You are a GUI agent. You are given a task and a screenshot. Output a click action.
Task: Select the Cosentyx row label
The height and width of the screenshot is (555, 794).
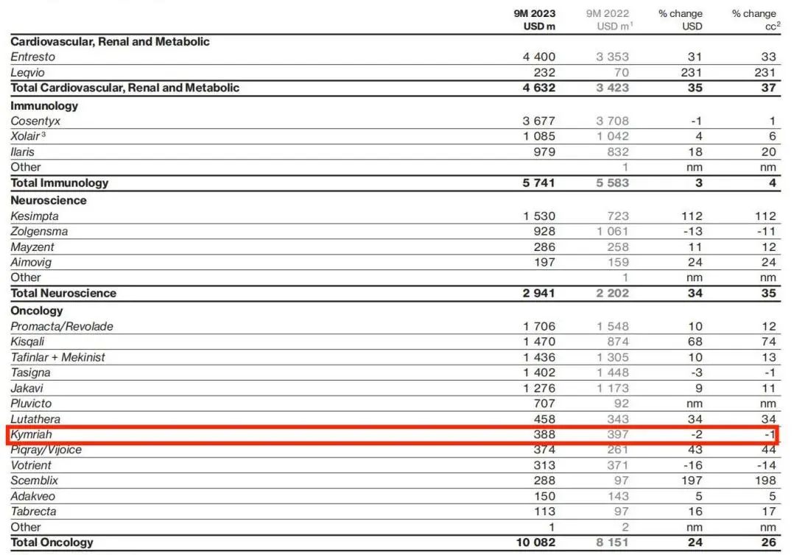coord(35,121)
